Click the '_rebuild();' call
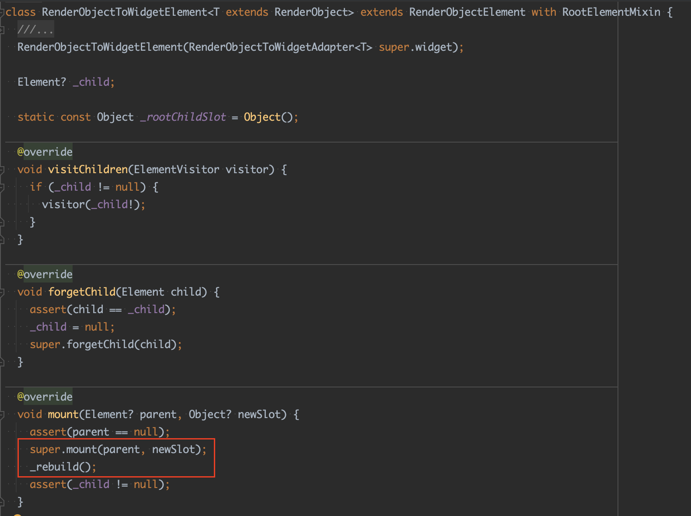This screenshot has height=516, width=691. (63, 467)
